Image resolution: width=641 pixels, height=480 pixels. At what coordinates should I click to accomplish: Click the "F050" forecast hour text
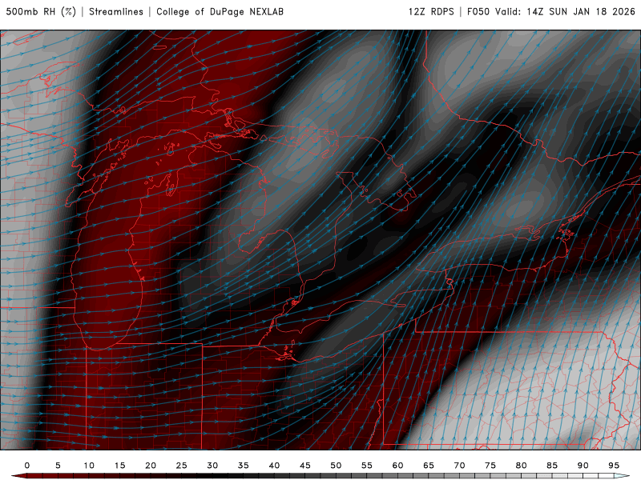coord(478,11)
